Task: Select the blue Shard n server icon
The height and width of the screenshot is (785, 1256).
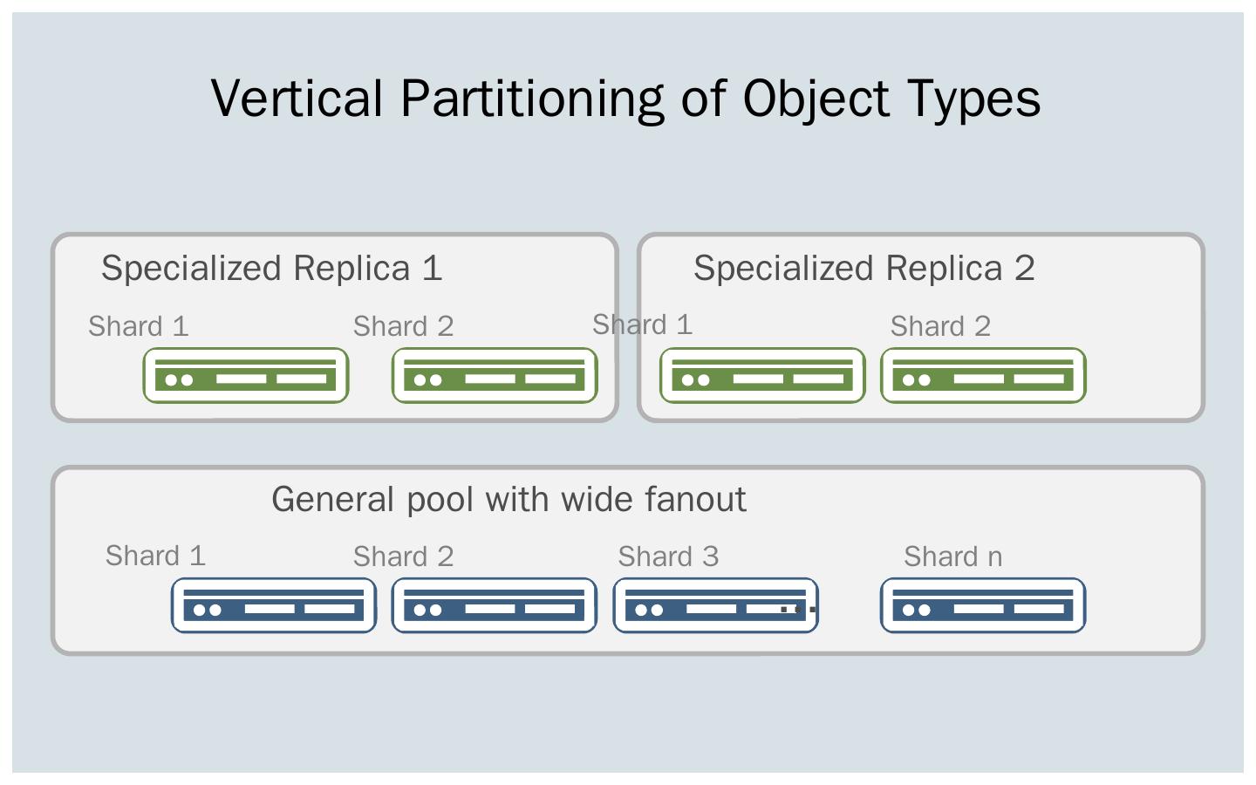Action: point(983,605)
